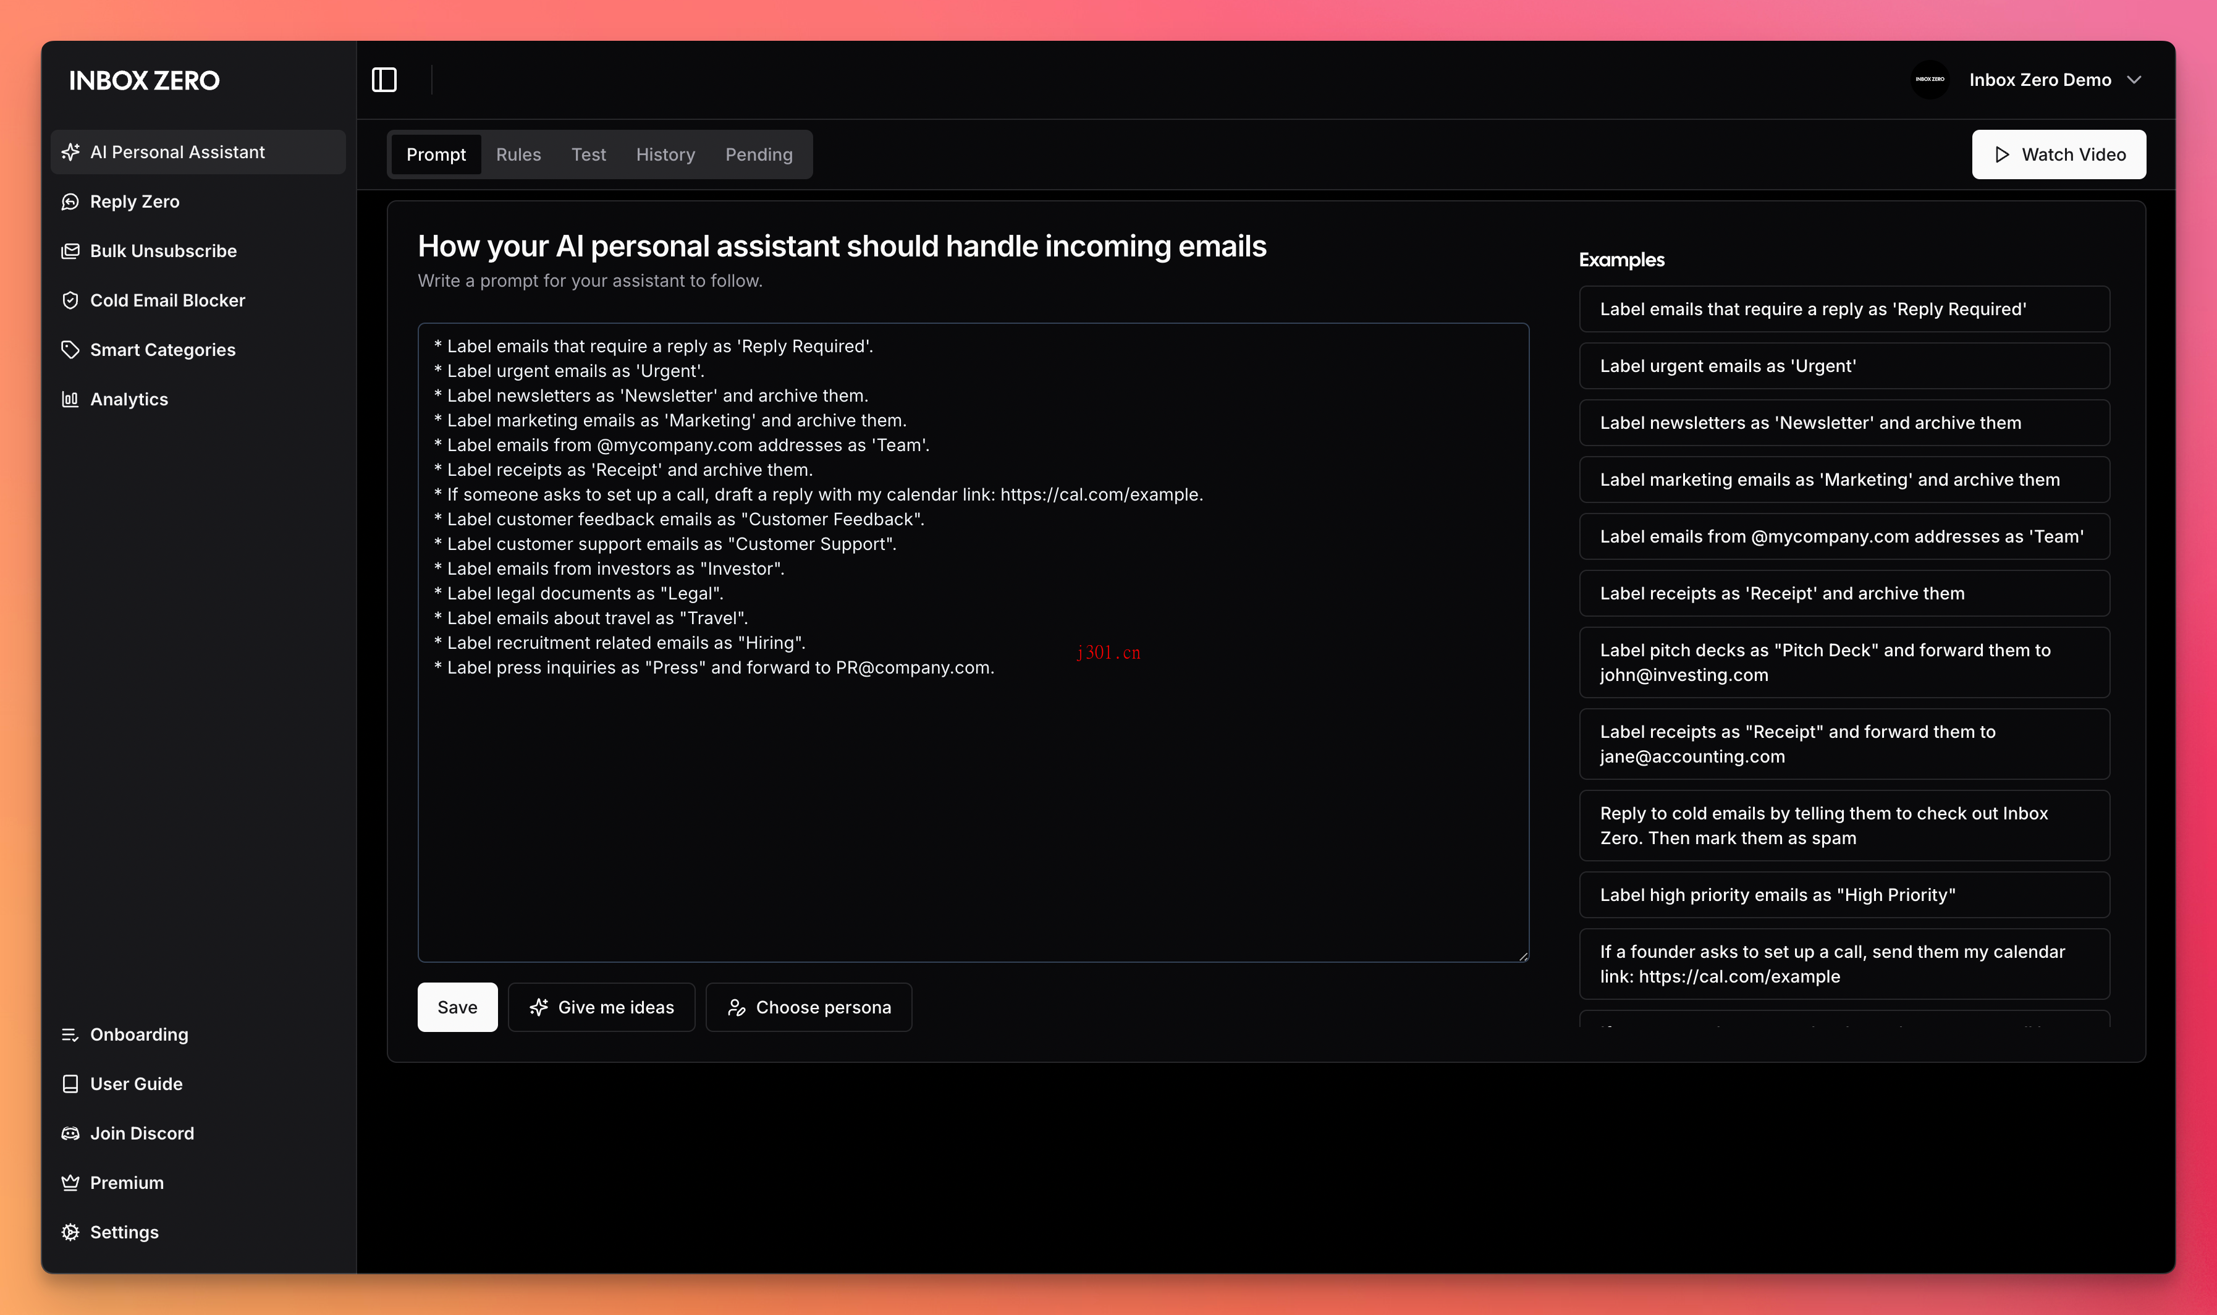Screen dimensions: 2217x1315
Task: Add the Pitch Deck forwarding example
Action: [1844, 663]
